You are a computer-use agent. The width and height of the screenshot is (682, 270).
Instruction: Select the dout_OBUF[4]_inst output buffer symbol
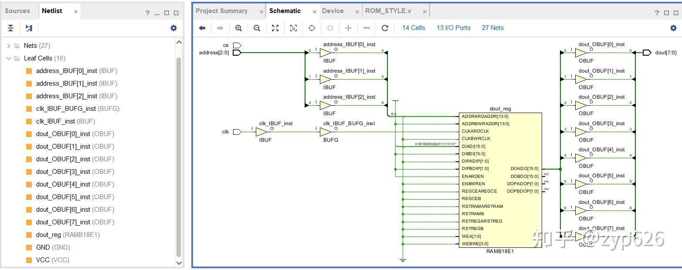[581, 158]
